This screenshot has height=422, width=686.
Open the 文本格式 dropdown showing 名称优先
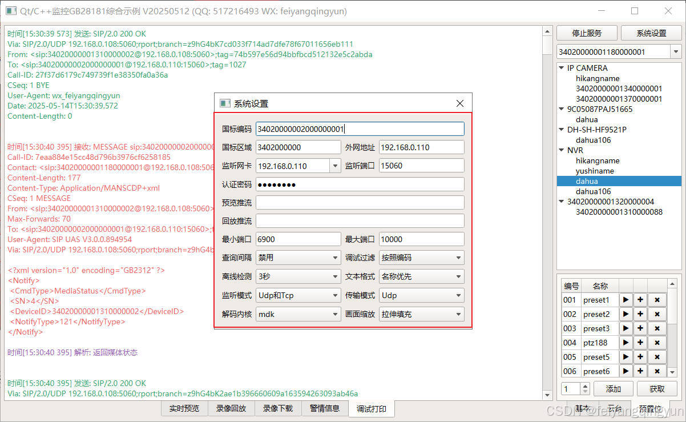coord(421,276)
